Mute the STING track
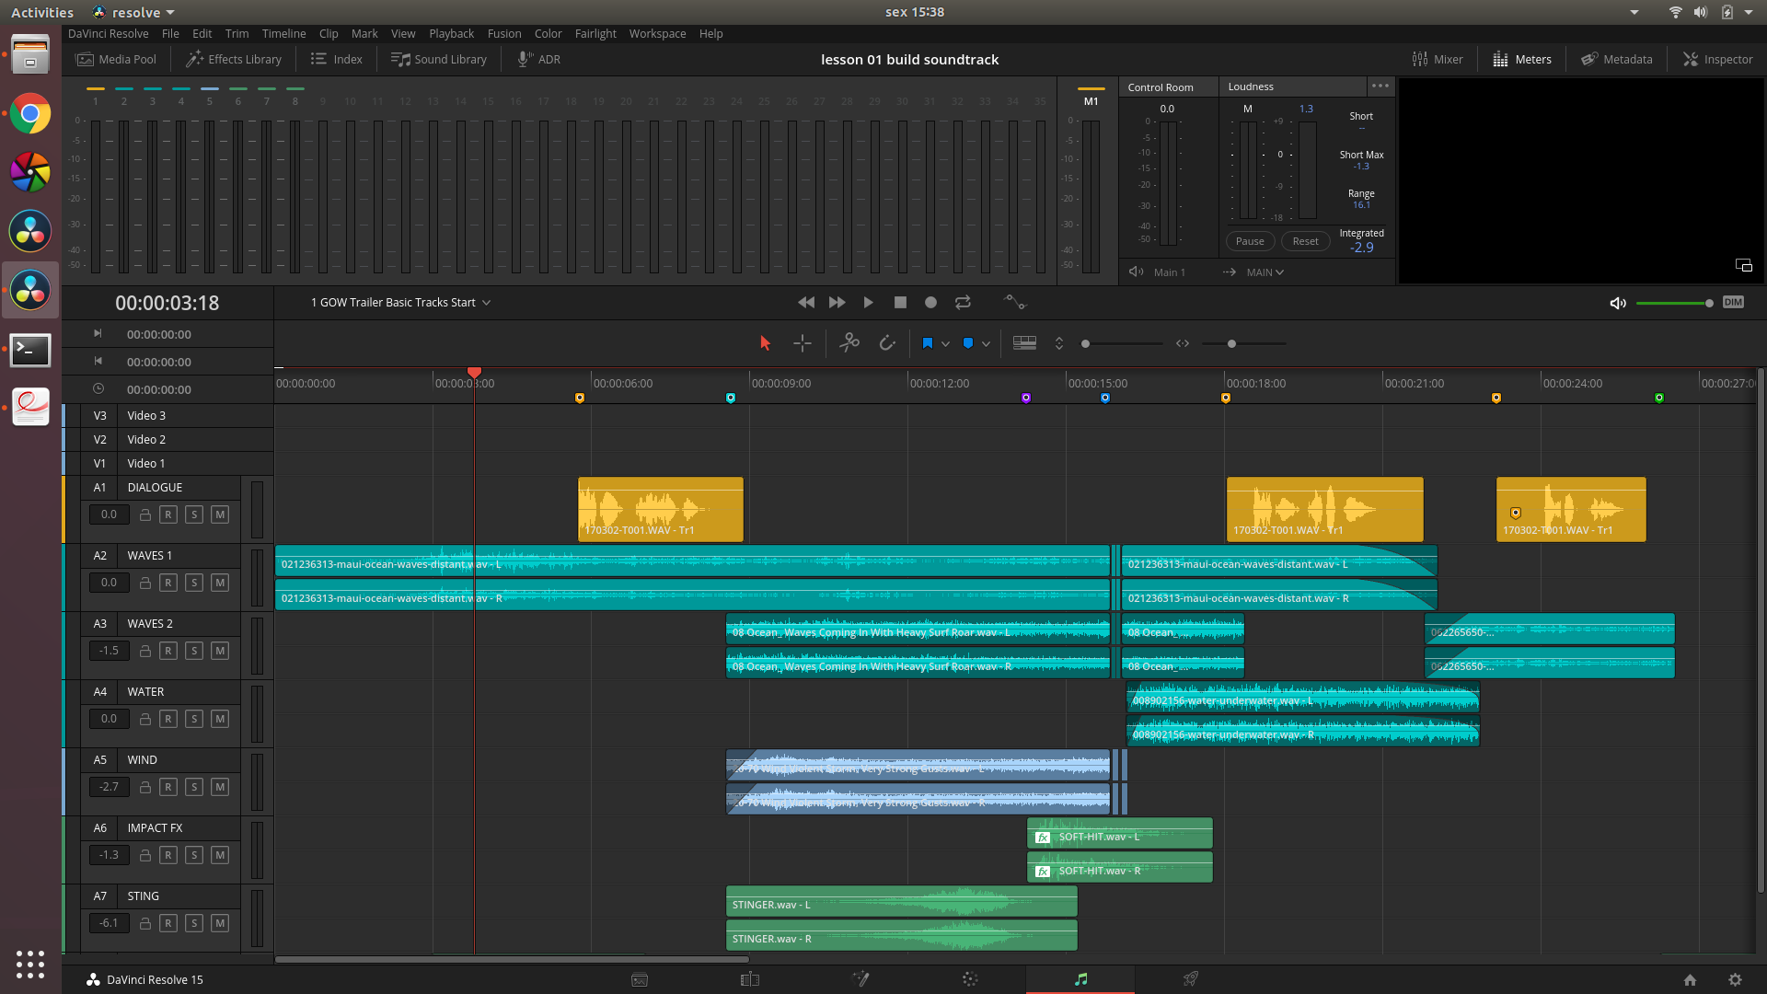Screen dimensions: 1767x994 point(220,923)
